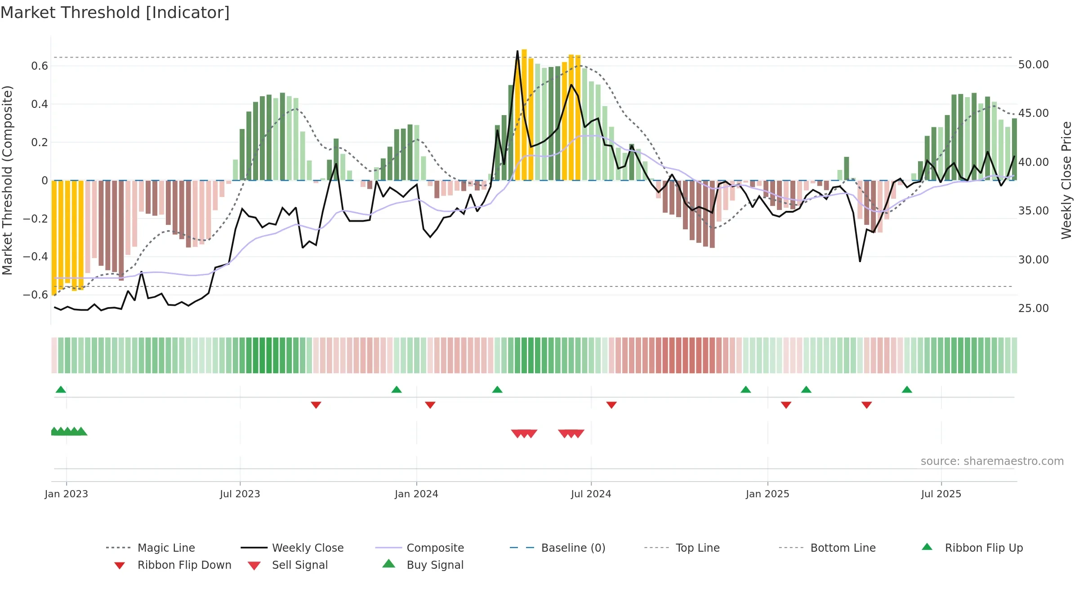This screenshot has width=1079, height=607.
Task: Toggle the Baseline (0) legend entry
Action: (557, 548)
